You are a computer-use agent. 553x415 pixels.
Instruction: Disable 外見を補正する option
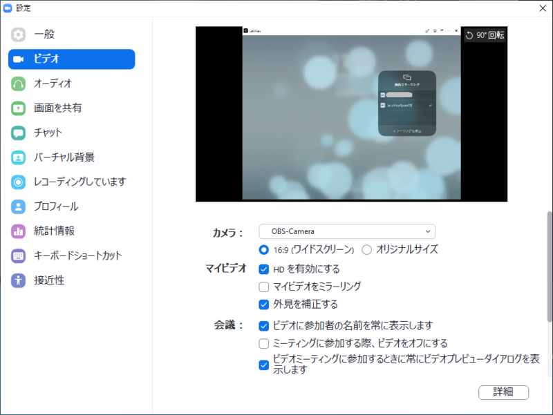263,304
